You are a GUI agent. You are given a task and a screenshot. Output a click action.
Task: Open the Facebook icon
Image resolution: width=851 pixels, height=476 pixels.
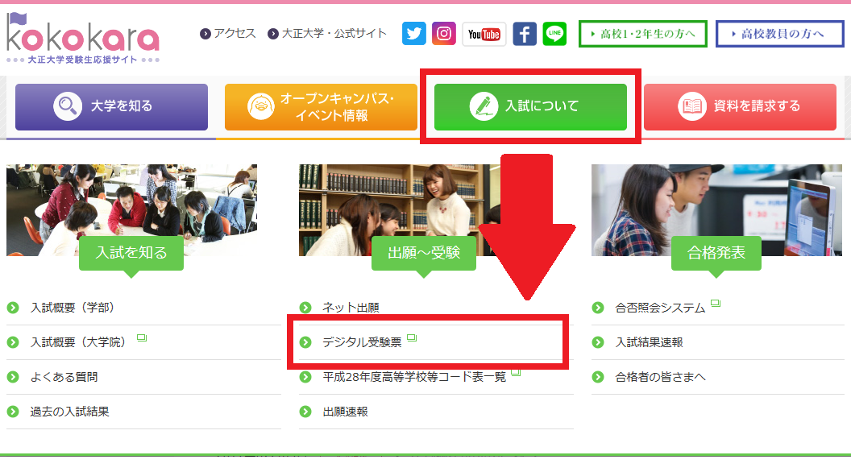point(524,34)
